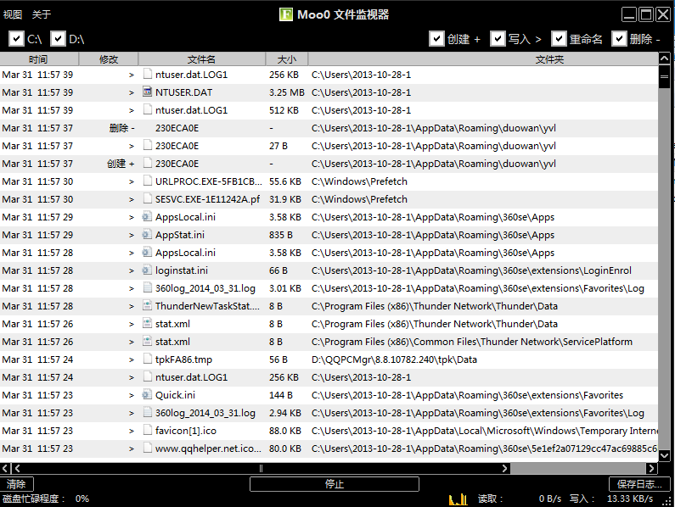Toggle the 写入 > checkbox

(498, 39)
